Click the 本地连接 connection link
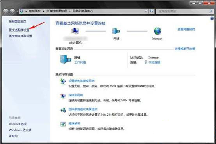Image resolution: width=216 pixels, height=144 pixels. click(154, 62)
